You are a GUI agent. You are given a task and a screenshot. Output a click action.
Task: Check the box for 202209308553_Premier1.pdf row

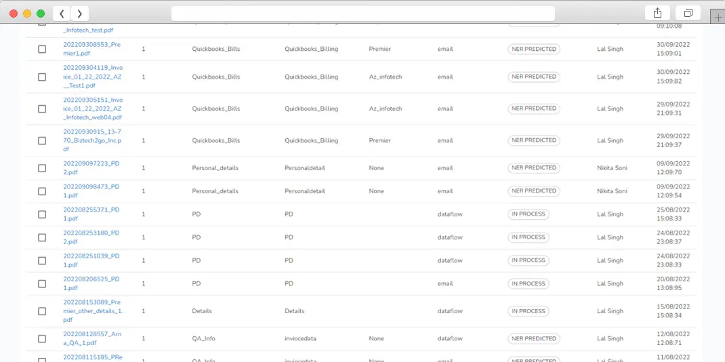(42, 49)
